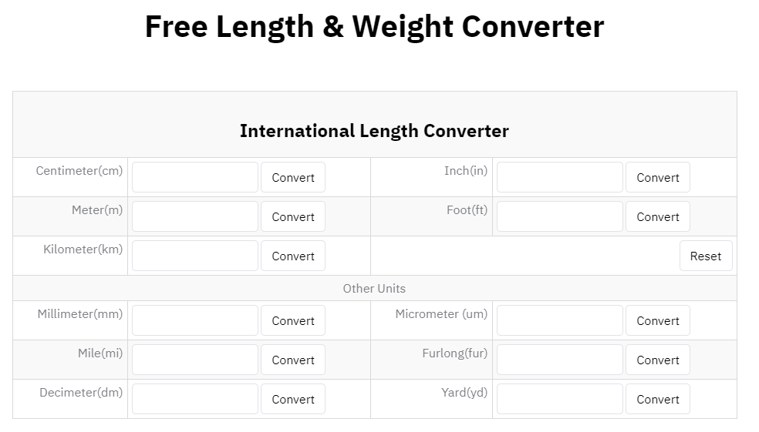Image resolution: width=759 pixels, height=432 pixels.
Task: Convert the Millimeter value
Action: click(x=292, y=320)
